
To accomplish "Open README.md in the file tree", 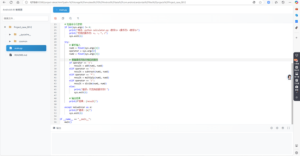I will (x=21, y=55).
